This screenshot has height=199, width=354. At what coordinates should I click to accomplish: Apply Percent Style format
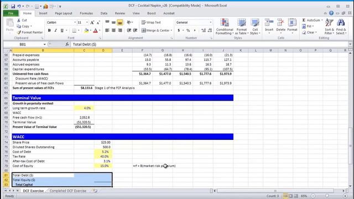click(x=188, y=30)
